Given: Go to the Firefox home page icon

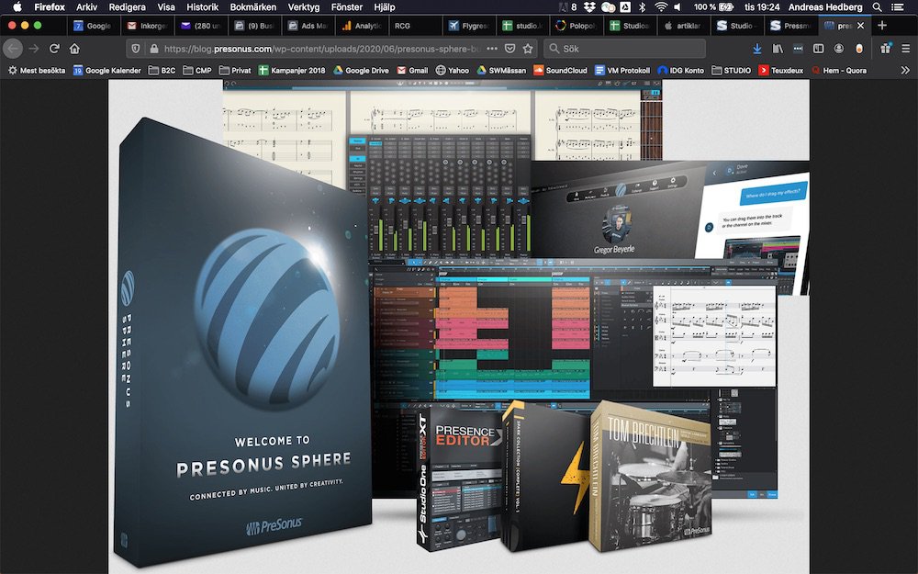Looking at the screenshot, I should (x=76, y=48).
